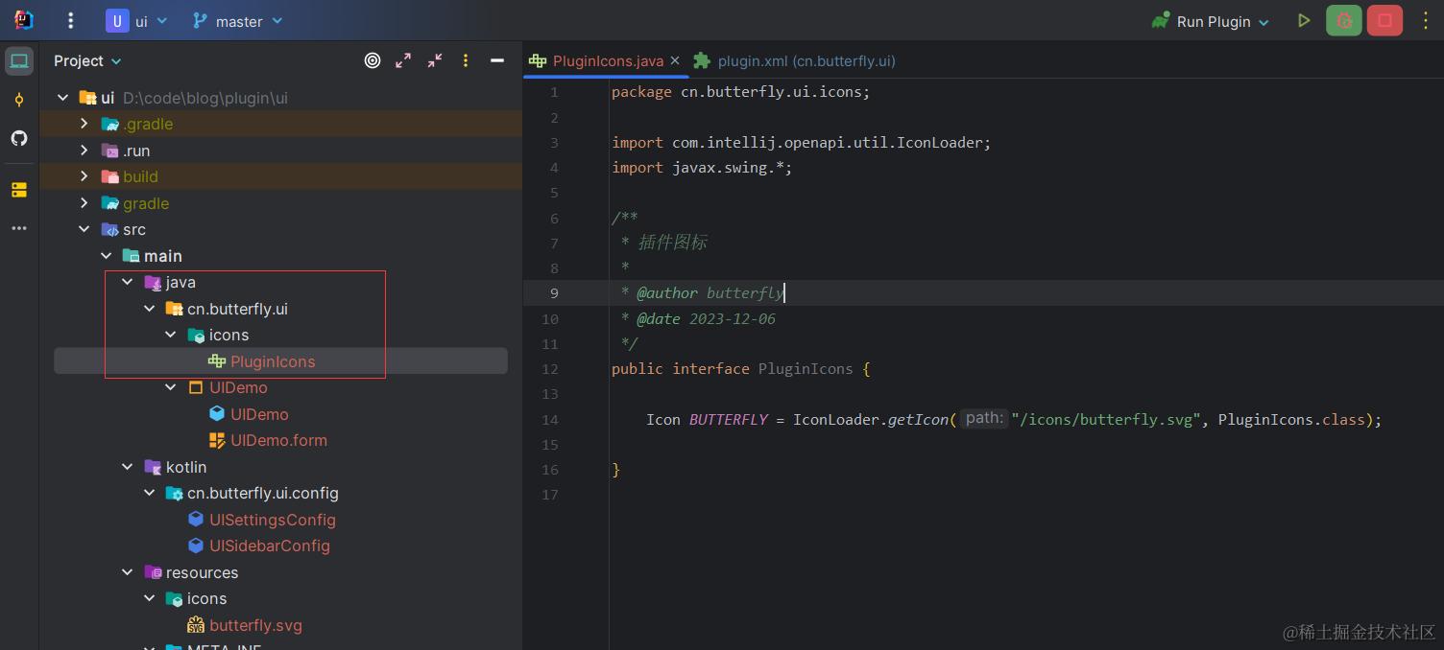Click the butterfly.svg file icon
The image size is (1444, 650).
tap(196, 625)
